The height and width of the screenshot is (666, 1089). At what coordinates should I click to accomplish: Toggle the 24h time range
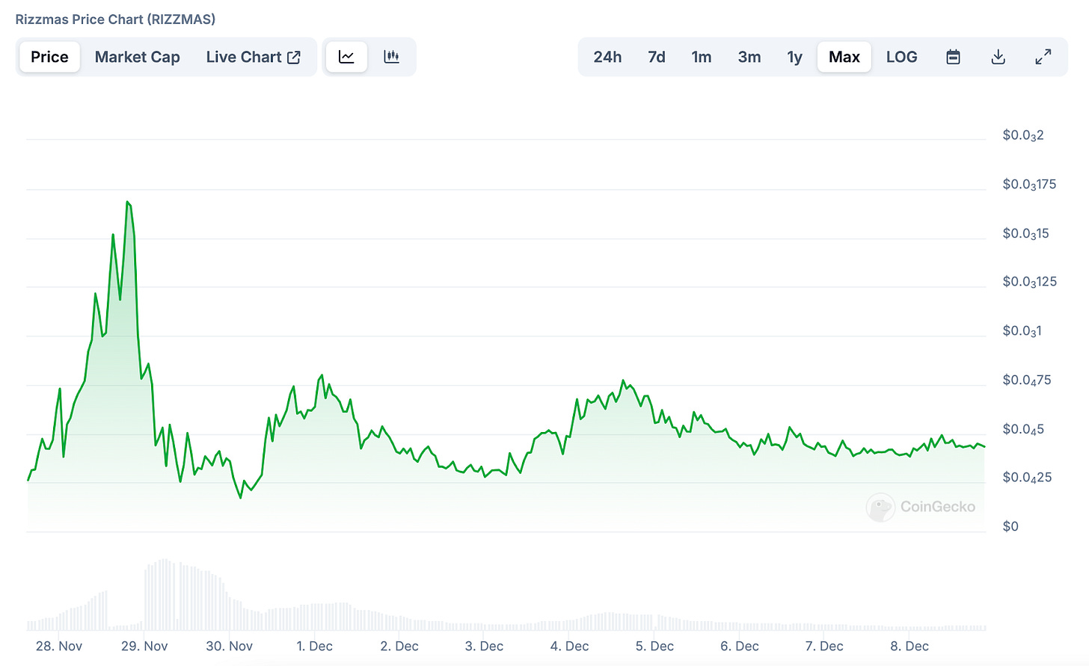[607, 56]
